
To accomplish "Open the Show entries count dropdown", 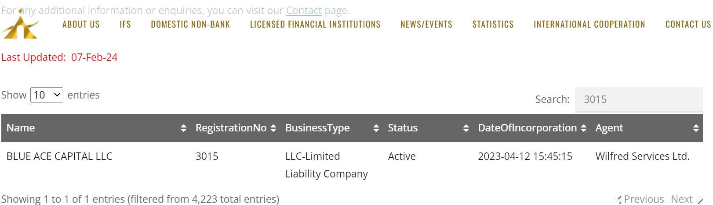I will click(47, 95).
